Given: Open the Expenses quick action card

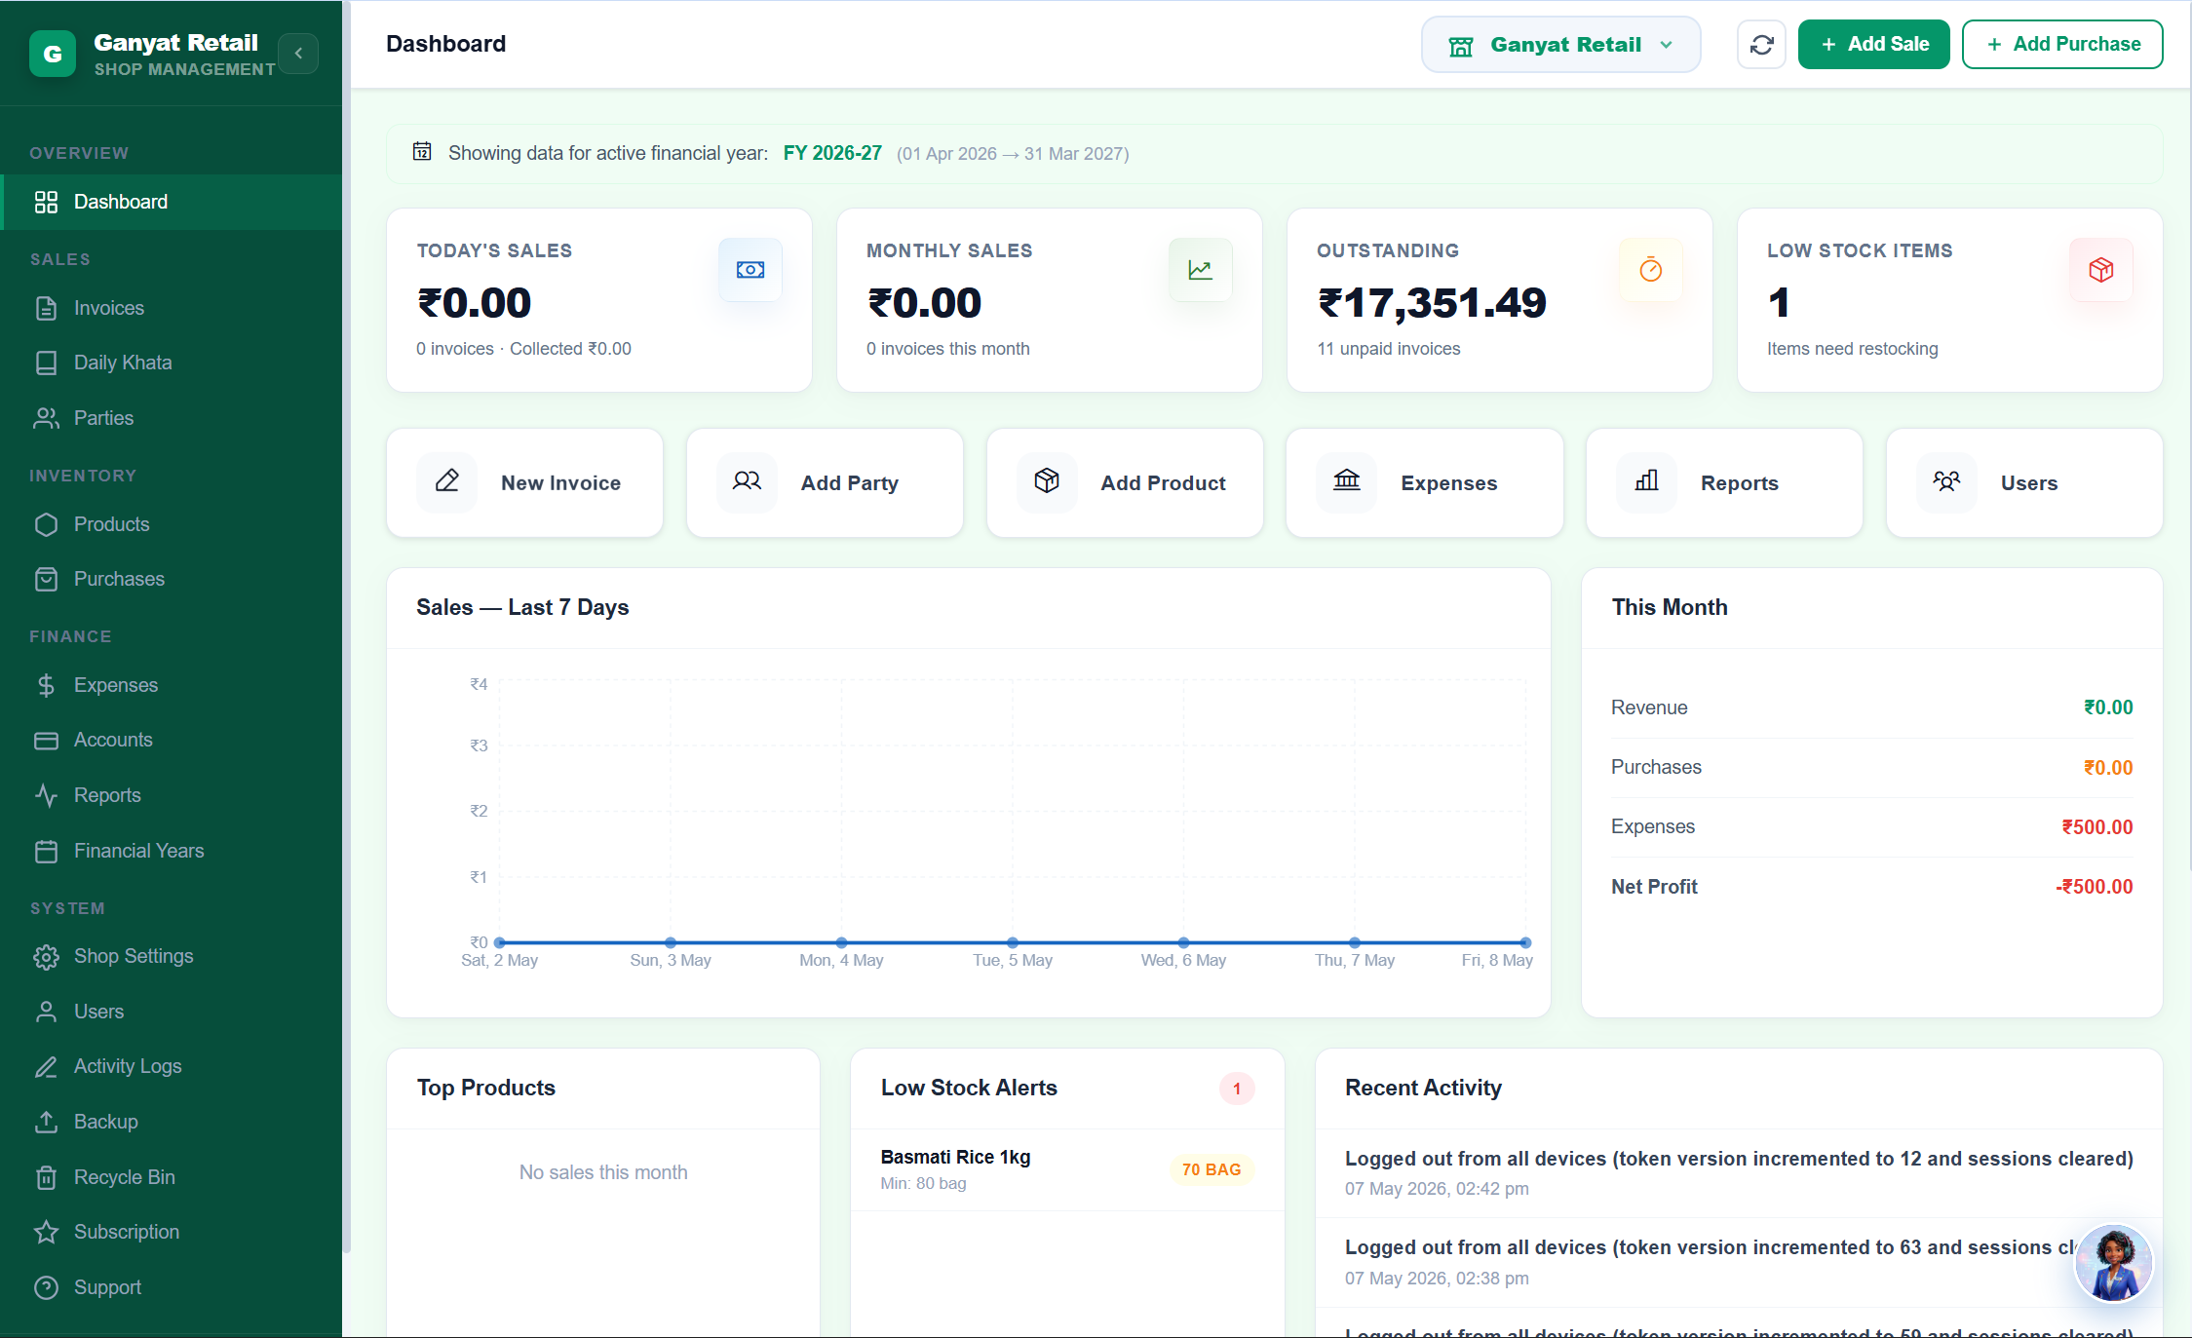Looking at the screenshot, I should pyautogui.click(x=1425, y=483).
